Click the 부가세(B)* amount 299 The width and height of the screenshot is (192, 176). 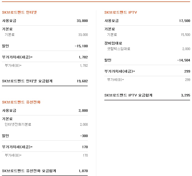pos(187,80)
